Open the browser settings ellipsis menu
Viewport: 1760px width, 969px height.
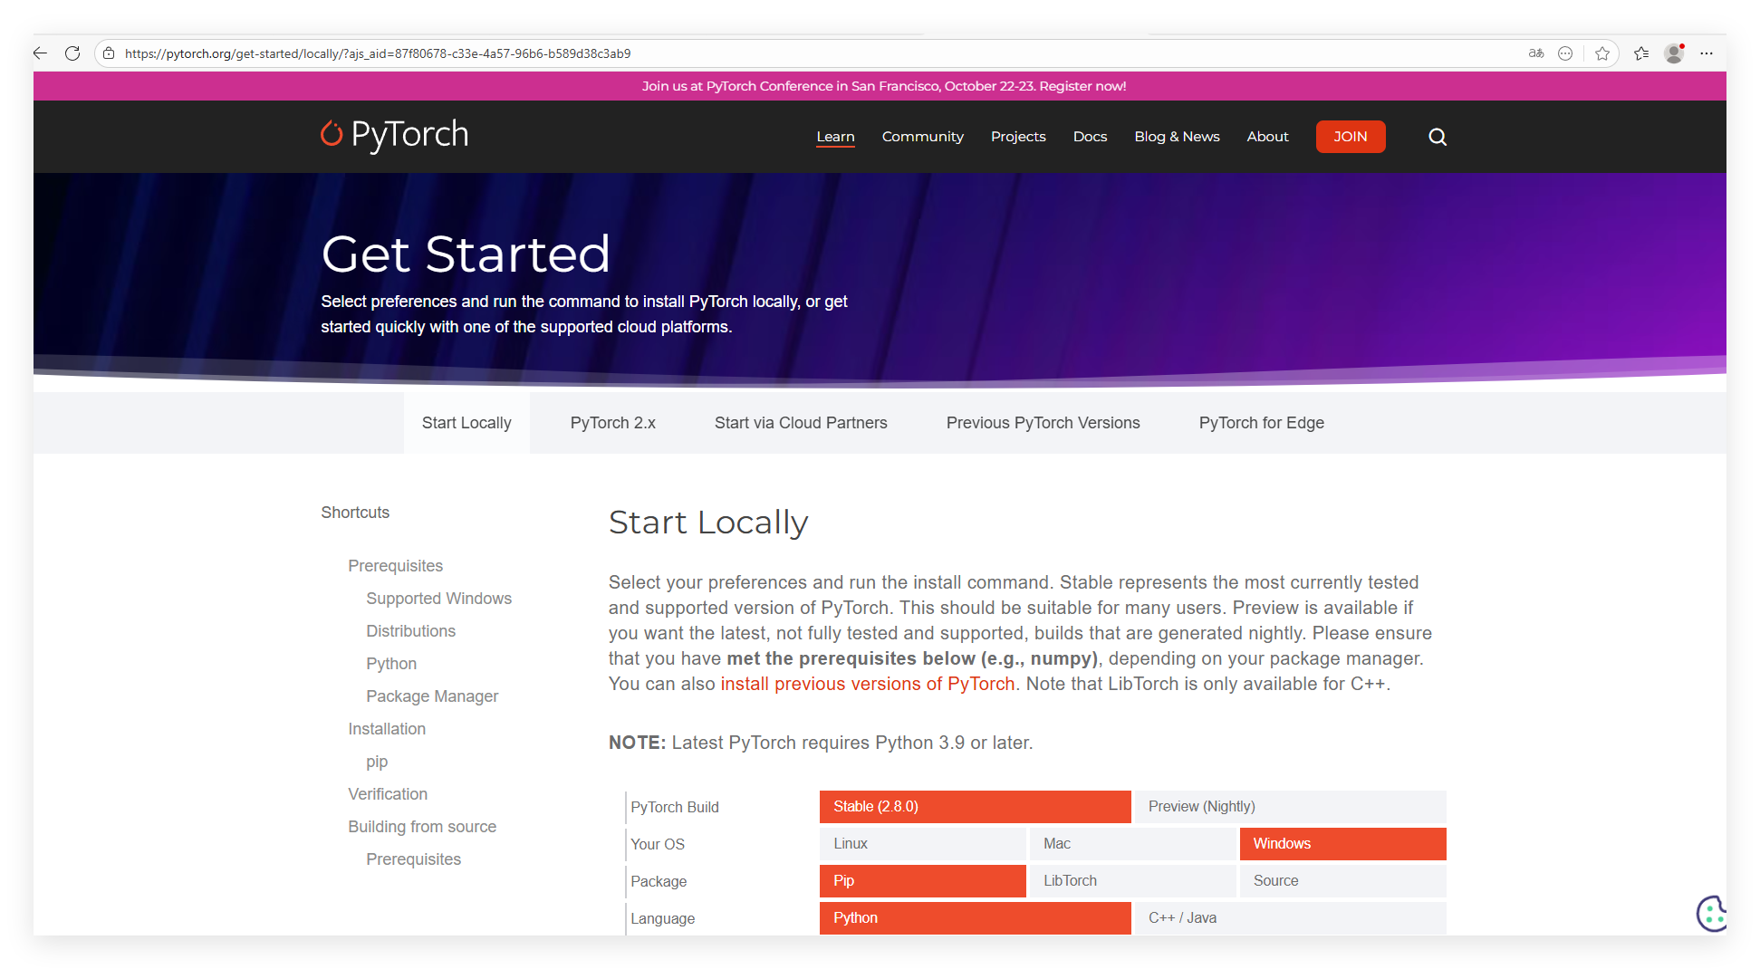tap(1707, 53)
